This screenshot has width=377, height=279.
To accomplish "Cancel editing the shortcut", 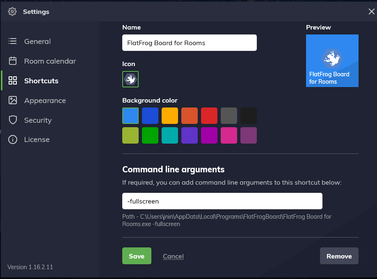I will [x=173, y=256].
